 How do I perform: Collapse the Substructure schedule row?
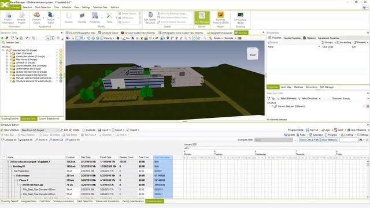pyautogui.click(x=14, y=176)
